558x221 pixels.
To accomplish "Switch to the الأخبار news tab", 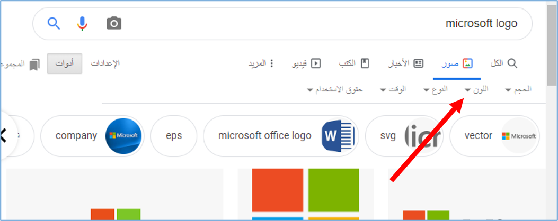I will click(x=405, y=63).
